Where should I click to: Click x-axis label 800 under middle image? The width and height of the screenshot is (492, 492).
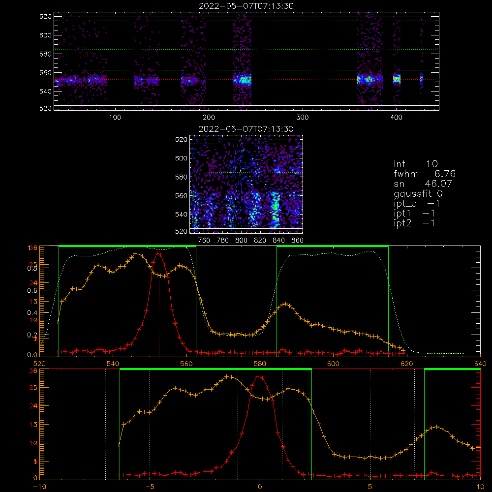[241, 241]
